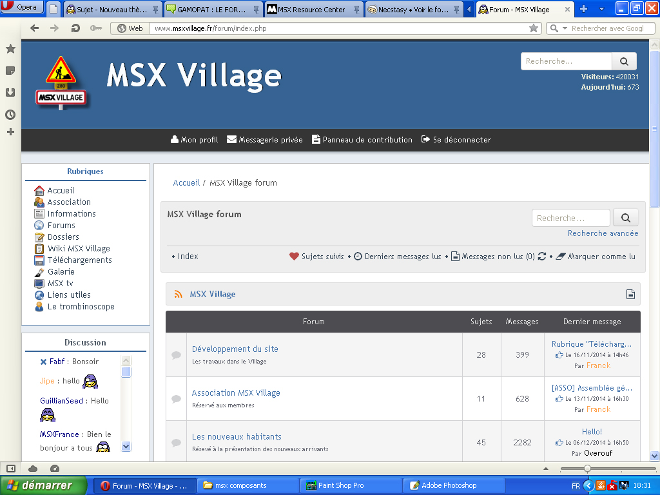Open the closed tabs dropdown arrow
Image resolution: width=660 pixels, height=495 pixels.
coord(601,9)
